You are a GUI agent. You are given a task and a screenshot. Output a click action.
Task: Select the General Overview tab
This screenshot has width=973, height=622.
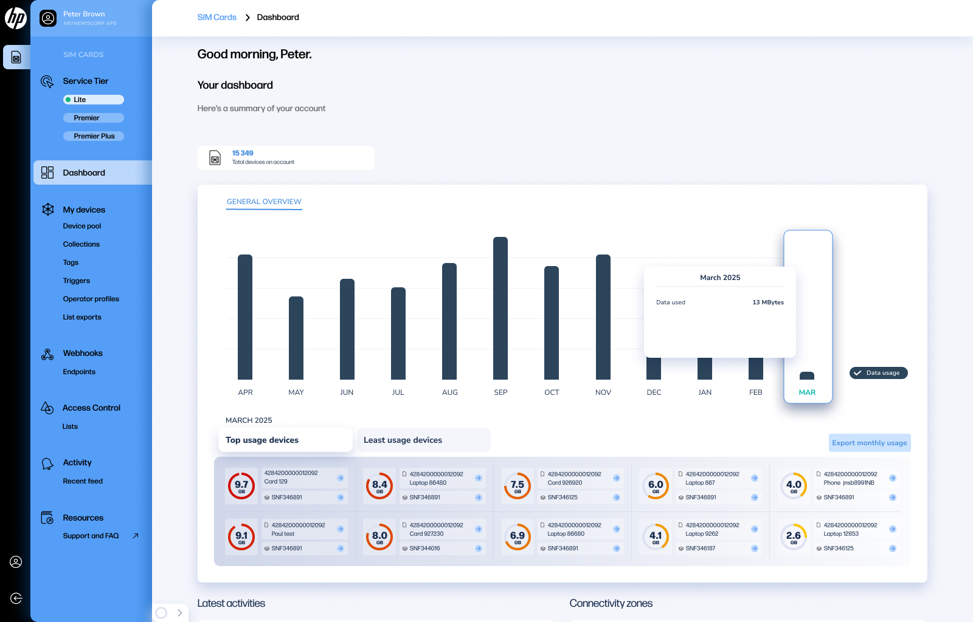click(264, 202)
